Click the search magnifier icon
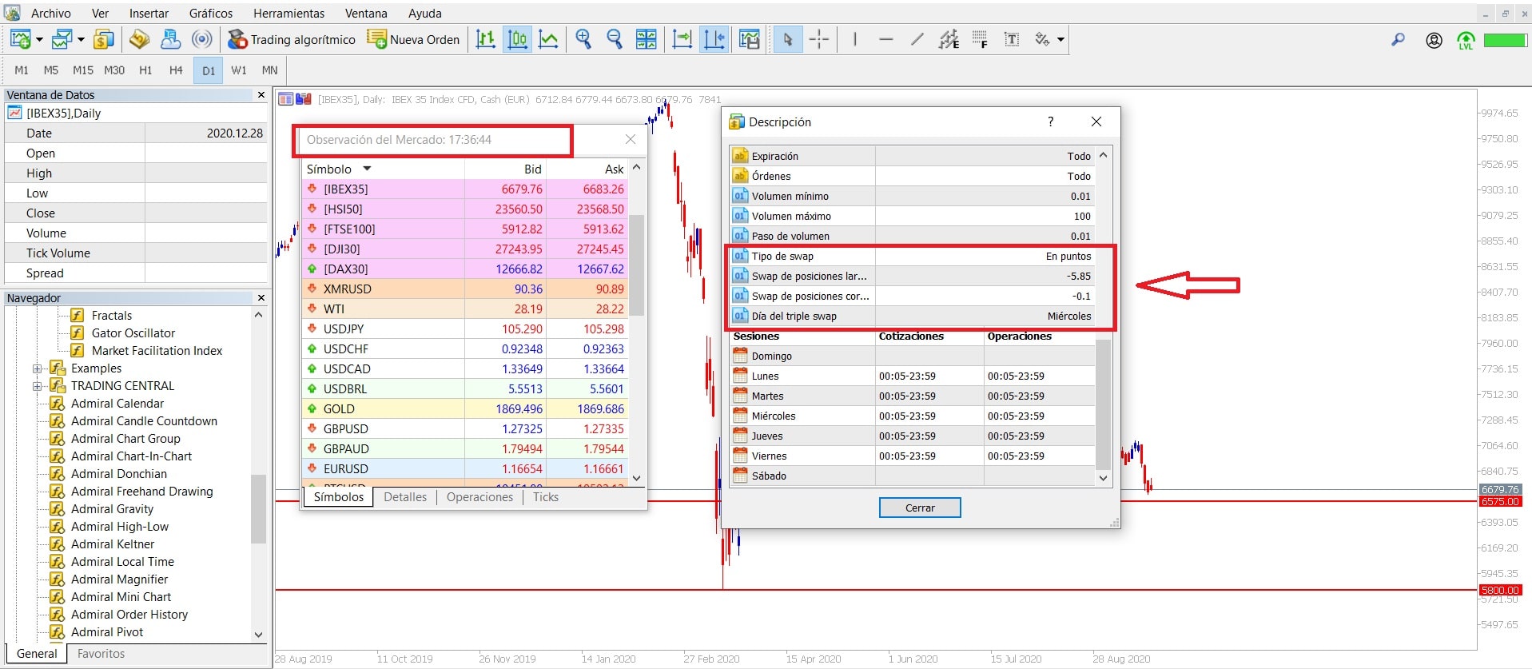This screenshot has width=1532, height=669. [x=1398, y=39]
